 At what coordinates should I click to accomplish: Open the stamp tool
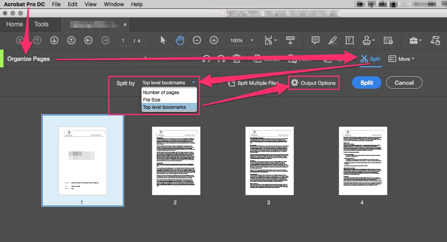pos(367,40)
